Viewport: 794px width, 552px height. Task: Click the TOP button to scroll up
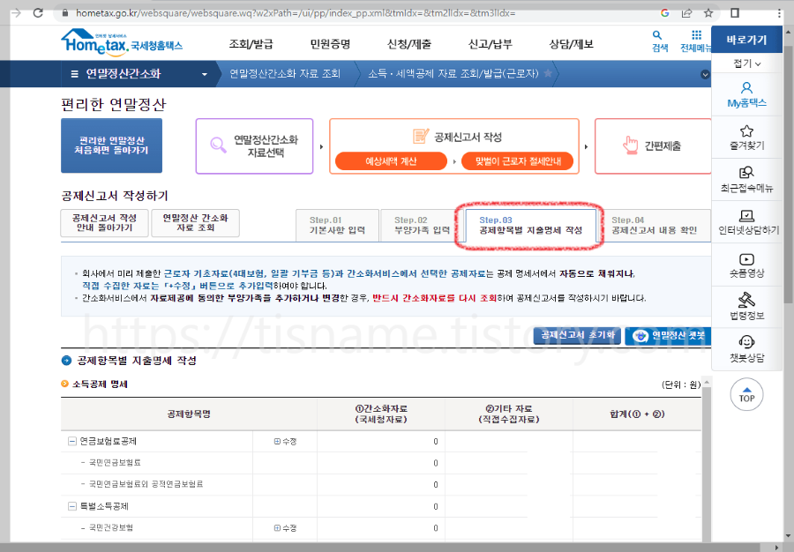(x=746, y=395)
